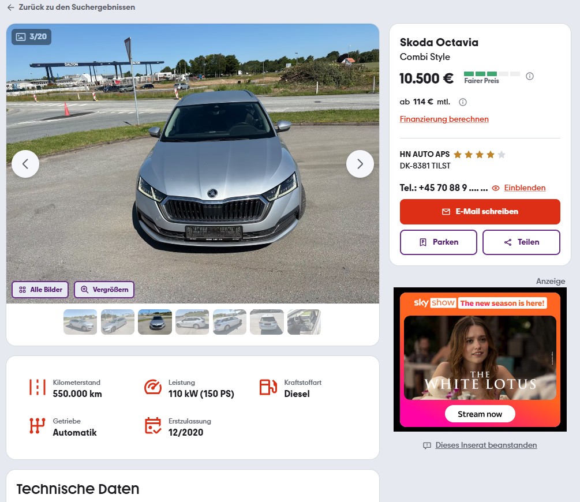This screenshot has width=580, height=502.
Task: Select first thumbnail of silver car
Action: pyautogui.click(x=80, y=322)
